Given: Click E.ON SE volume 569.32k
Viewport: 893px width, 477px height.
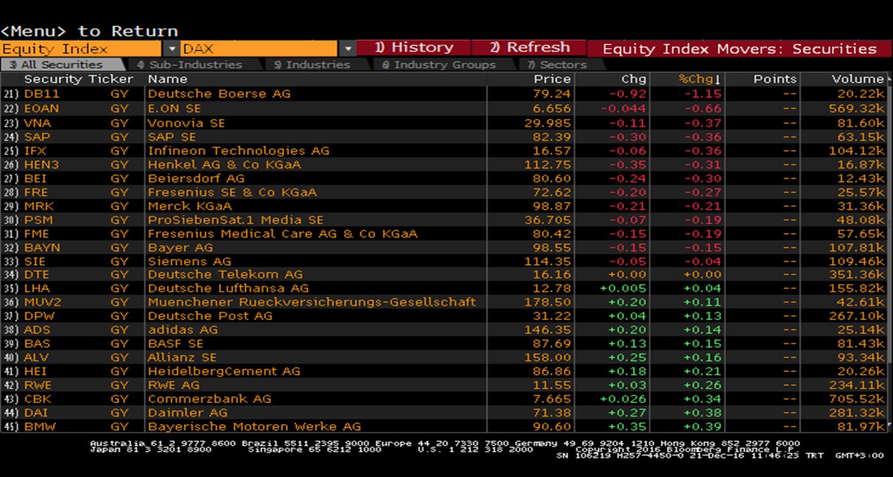Looking at the screenshot, I should pos(857,109).
